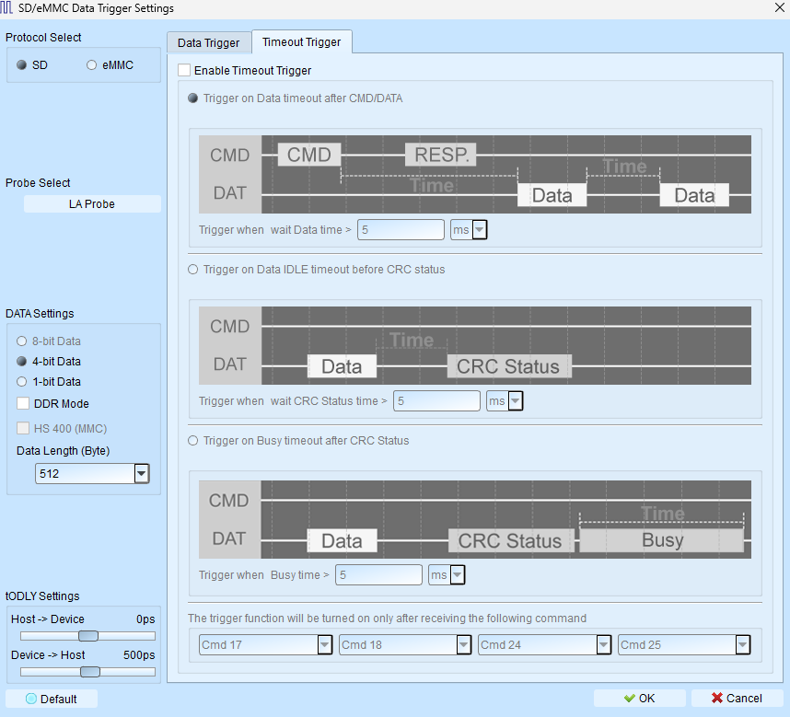Open the Timeout Trigger tab
This screenshot has width=790, height=717.
tap(301, 41)
